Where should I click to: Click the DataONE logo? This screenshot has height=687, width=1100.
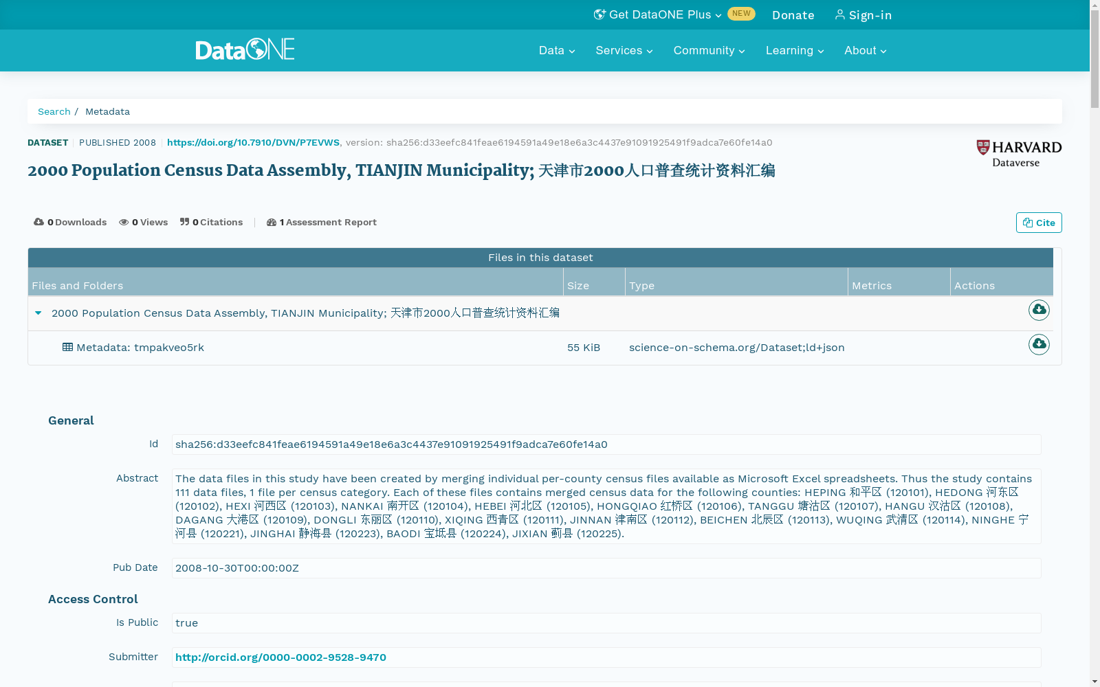245,49
